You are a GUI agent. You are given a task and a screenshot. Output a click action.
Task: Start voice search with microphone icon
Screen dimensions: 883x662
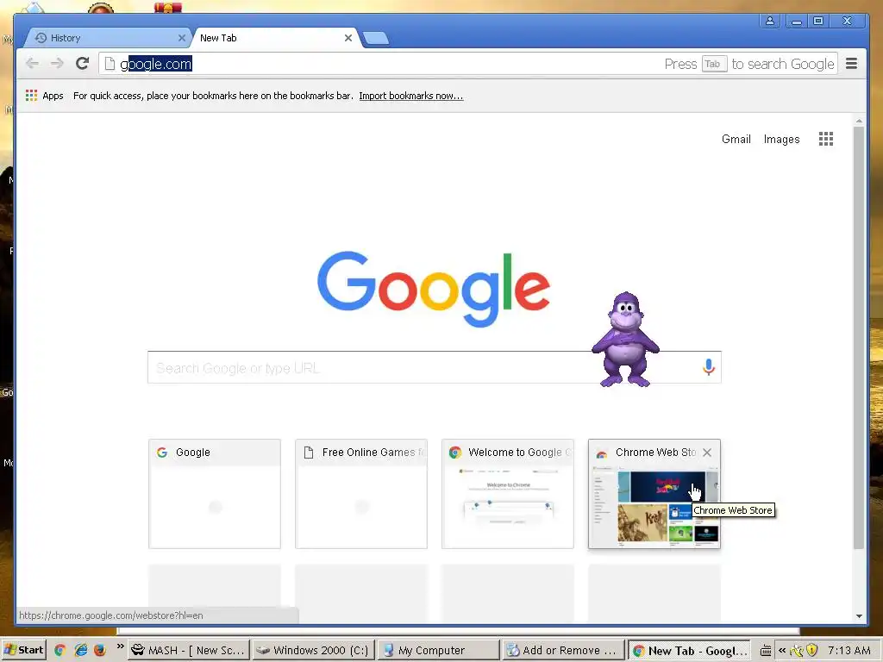[x=709, y=367]
